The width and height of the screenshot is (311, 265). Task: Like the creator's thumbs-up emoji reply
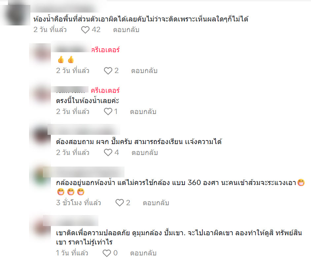tap(108, 71)
